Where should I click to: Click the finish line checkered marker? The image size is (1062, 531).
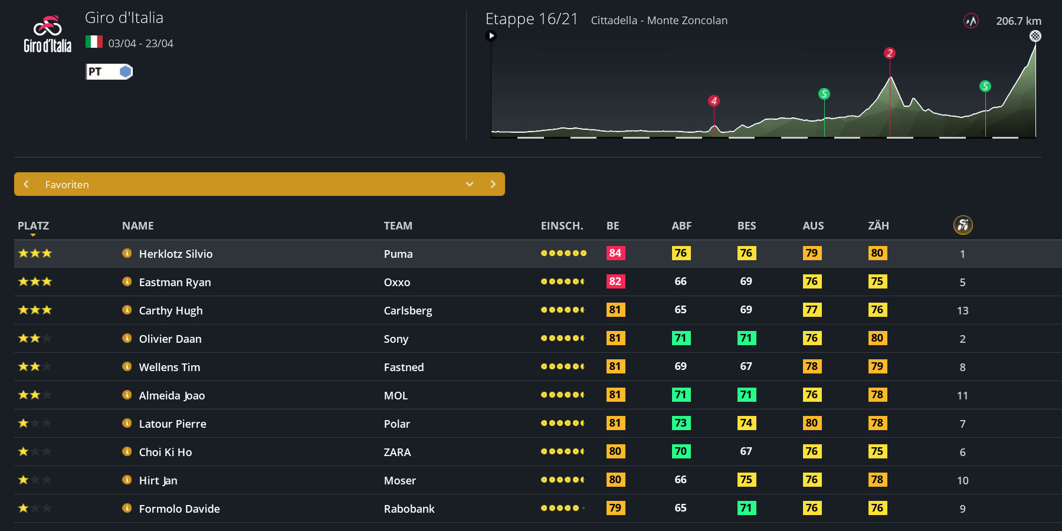click(x=1035, y=36)
